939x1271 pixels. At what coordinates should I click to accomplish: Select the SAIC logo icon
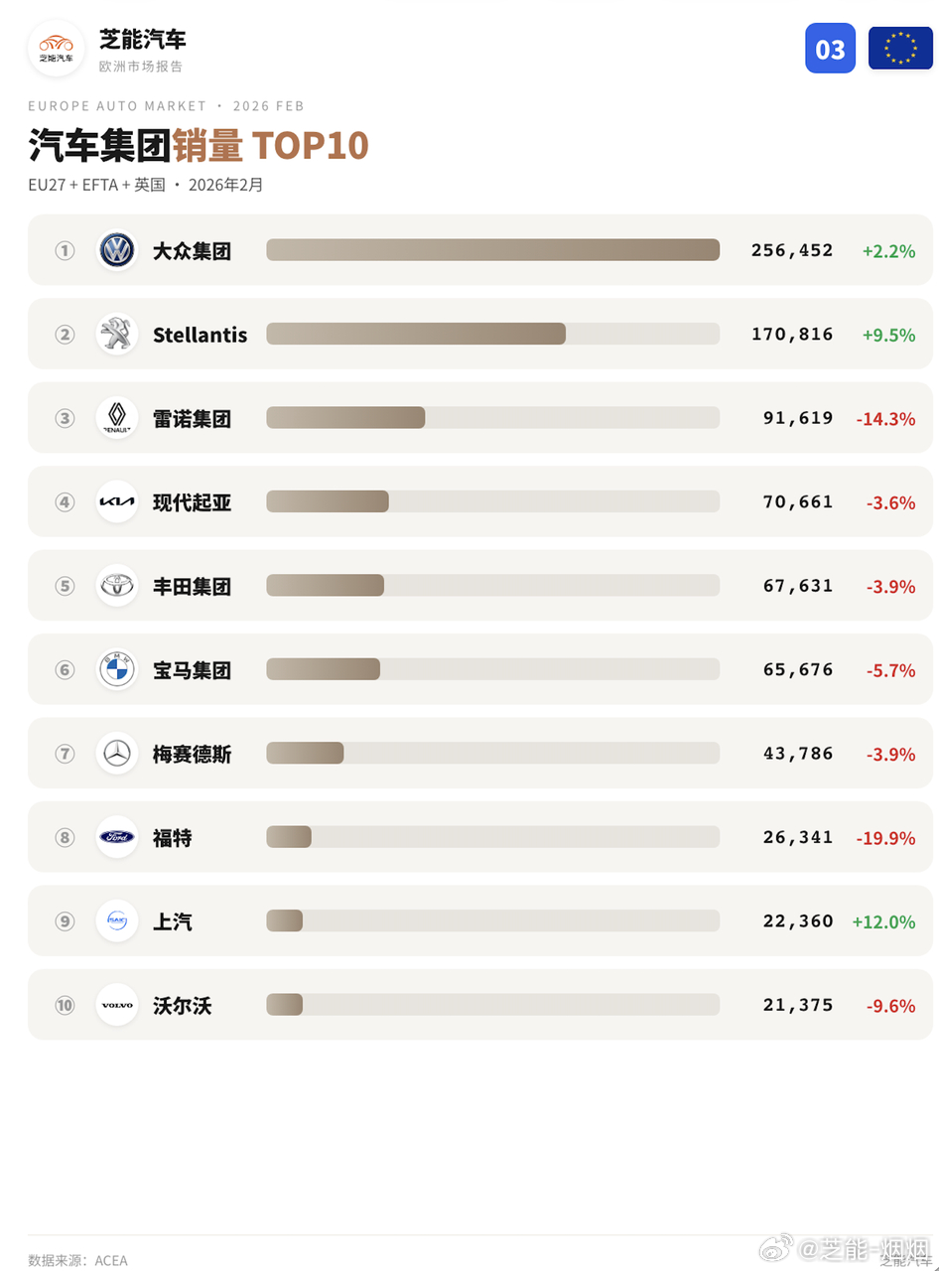[117, 921]
